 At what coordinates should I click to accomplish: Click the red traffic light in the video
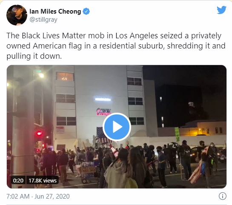(x=39, y=134)
